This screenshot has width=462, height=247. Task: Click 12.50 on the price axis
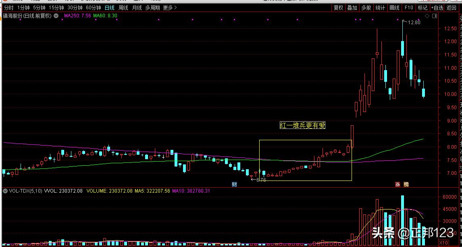coord(450,29)
